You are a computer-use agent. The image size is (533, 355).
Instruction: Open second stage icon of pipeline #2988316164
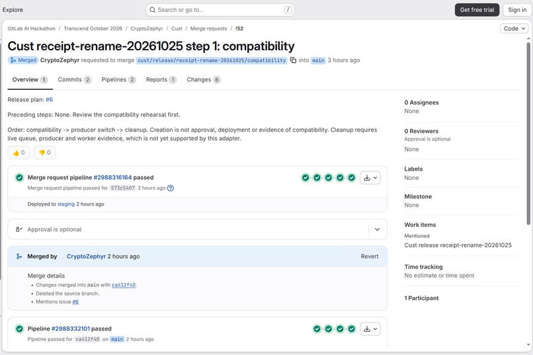click(x=317, y=178)
